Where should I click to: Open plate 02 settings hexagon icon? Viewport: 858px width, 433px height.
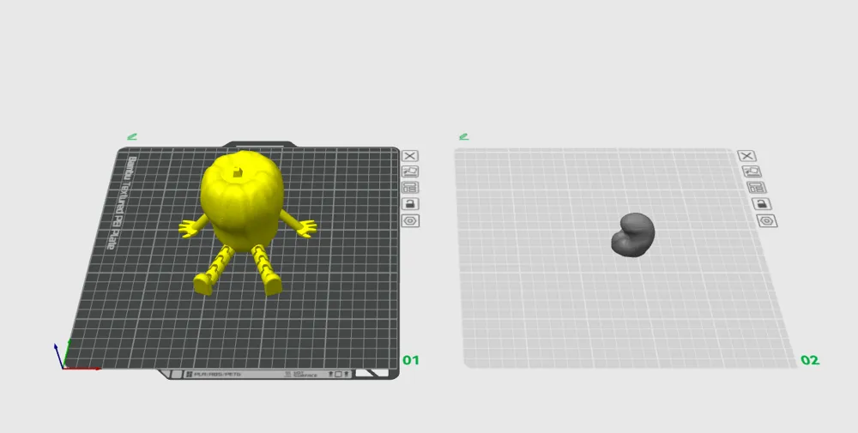[766, 221]
